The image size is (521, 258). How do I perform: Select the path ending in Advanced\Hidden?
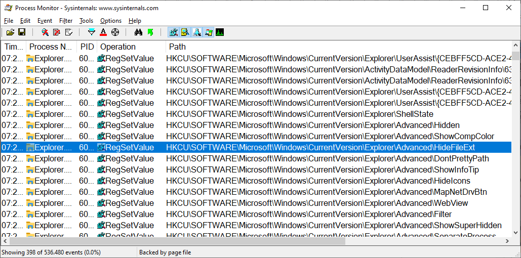[x=313, y=125]
